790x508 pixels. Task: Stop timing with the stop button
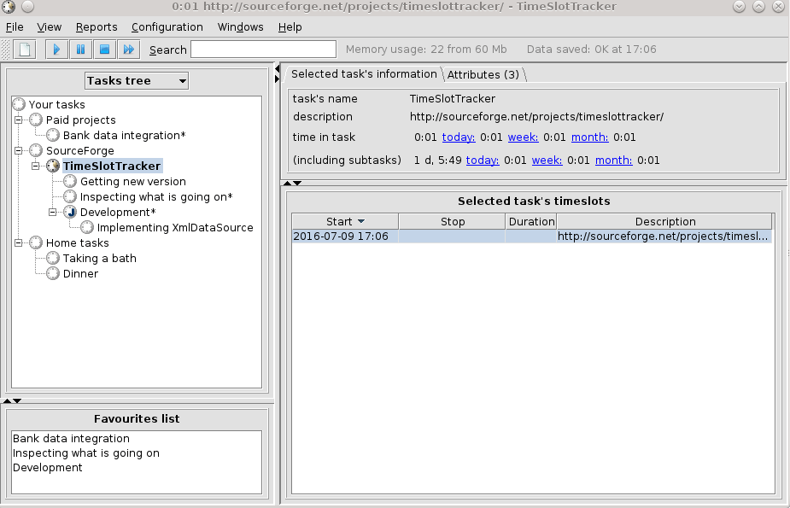[x=105, y=50]
